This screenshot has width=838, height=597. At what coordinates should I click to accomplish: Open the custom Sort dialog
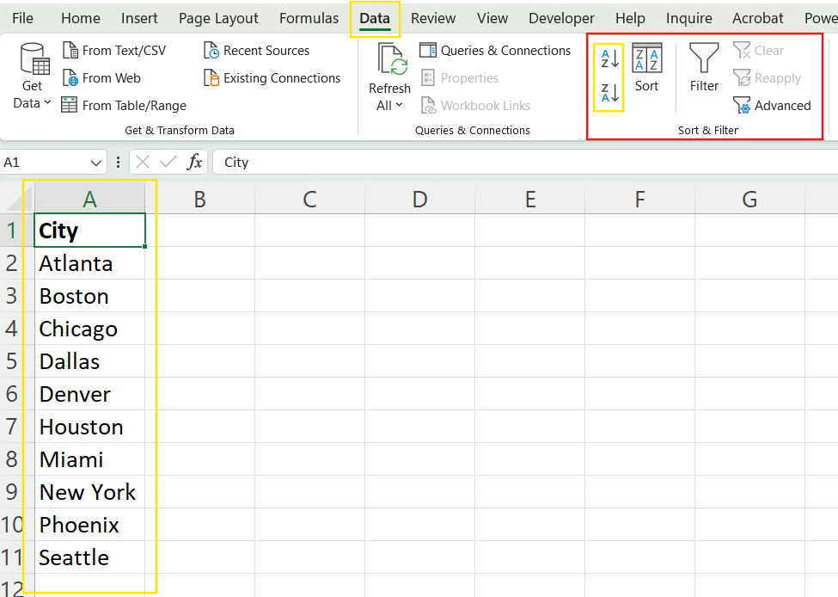coord(646,68)
